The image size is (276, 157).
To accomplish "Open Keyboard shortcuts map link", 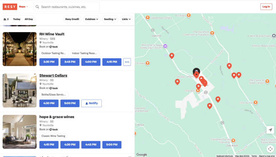I will tap(224, 156).
